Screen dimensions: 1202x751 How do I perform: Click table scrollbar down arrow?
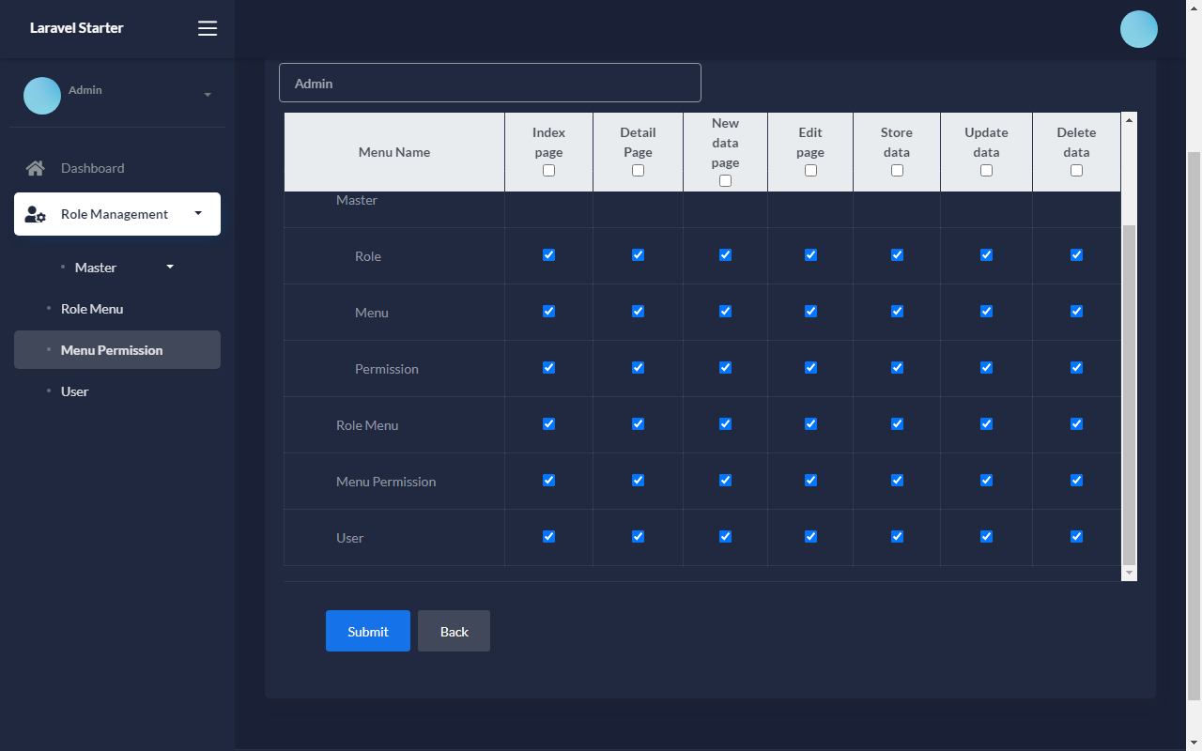[x=1129, y=573]
